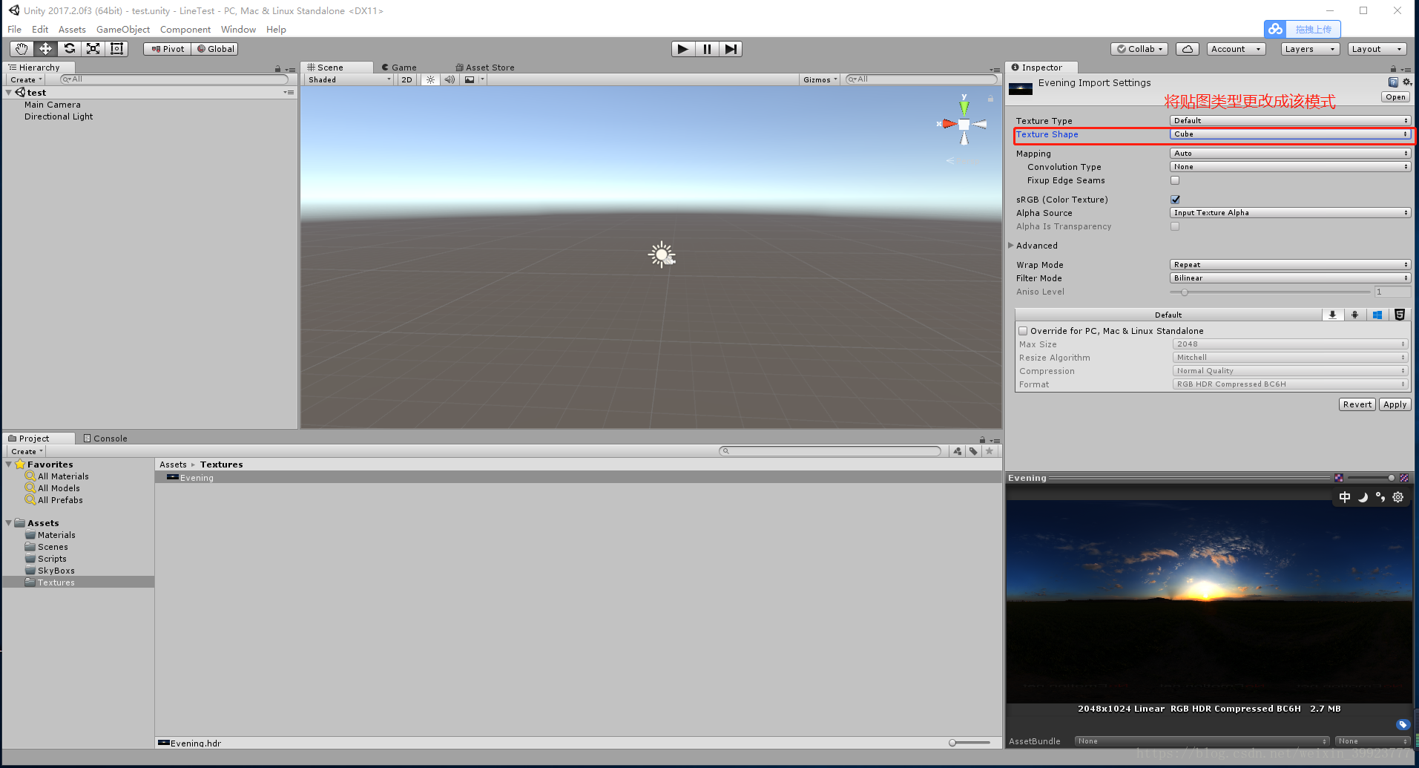This screenshot has height=768, width=1419.
Task: Open the Convolution Type dropdown
Action: click(x=1290, y=167)
